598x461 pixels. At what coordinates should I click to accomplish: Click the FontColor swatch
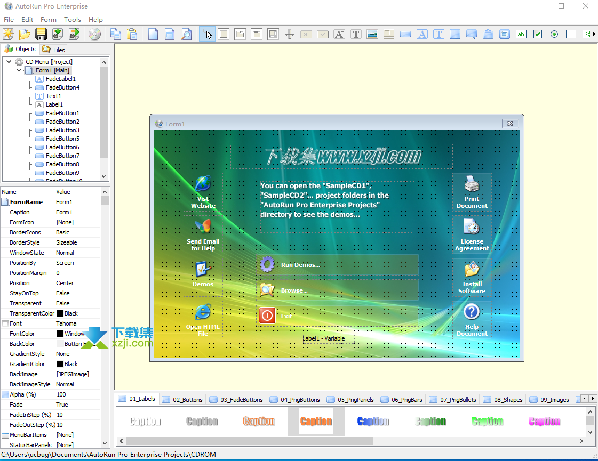point(60,334)
